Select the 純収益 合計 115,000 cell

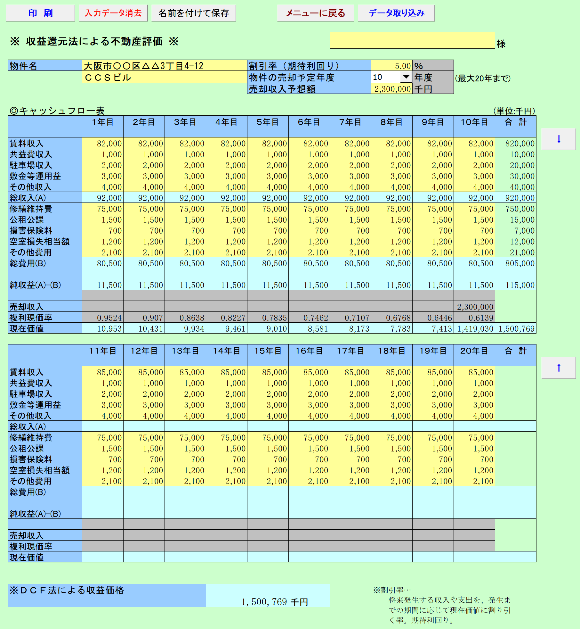click(516, 279)
